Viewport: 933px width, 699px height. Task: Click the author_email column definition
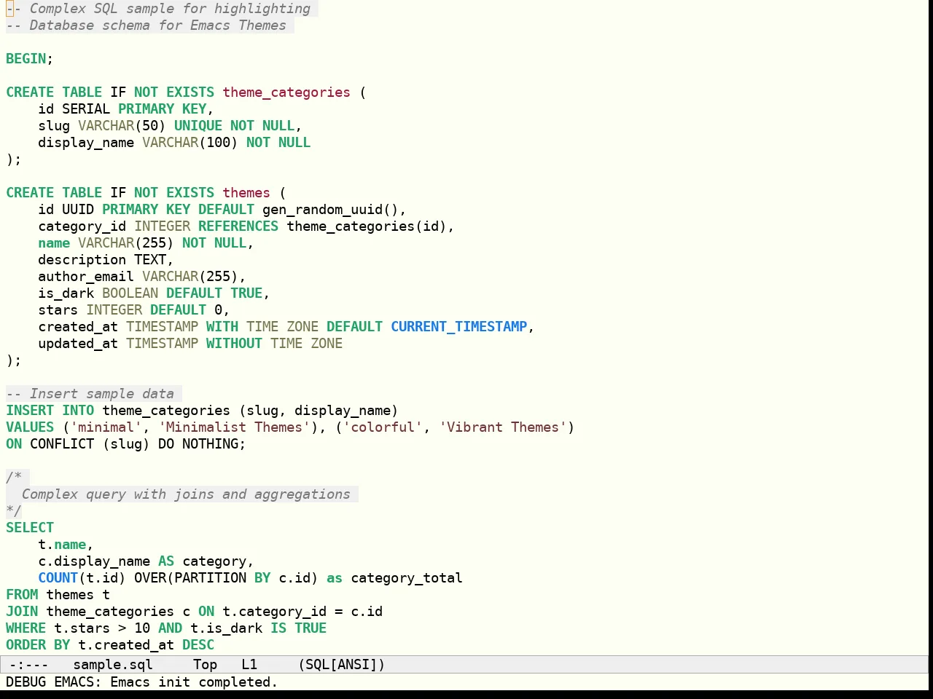(x=141, y=277)
